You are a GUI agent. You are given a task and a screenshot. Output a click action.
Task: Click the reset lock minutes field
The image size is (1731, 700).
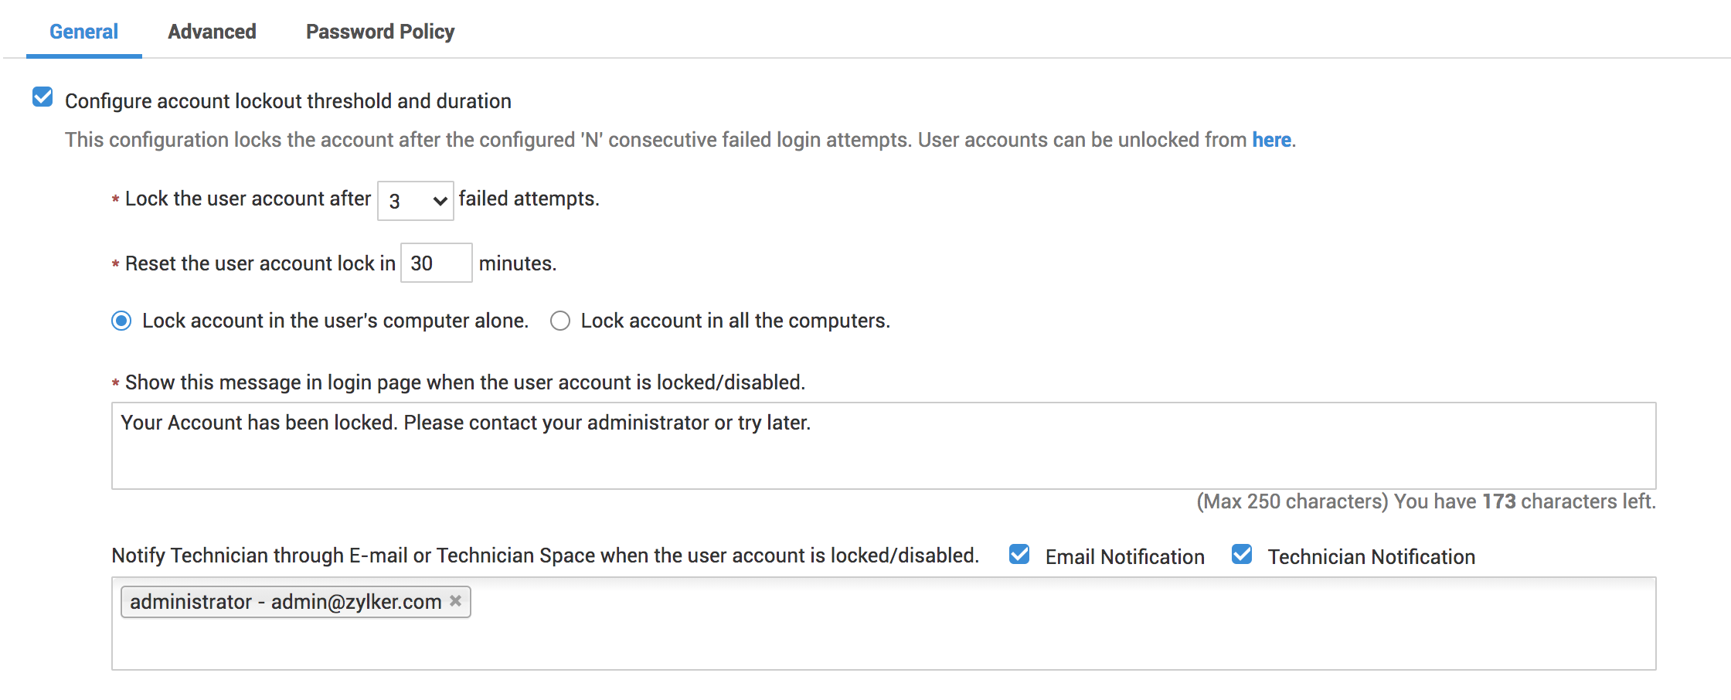pos(436,263)
